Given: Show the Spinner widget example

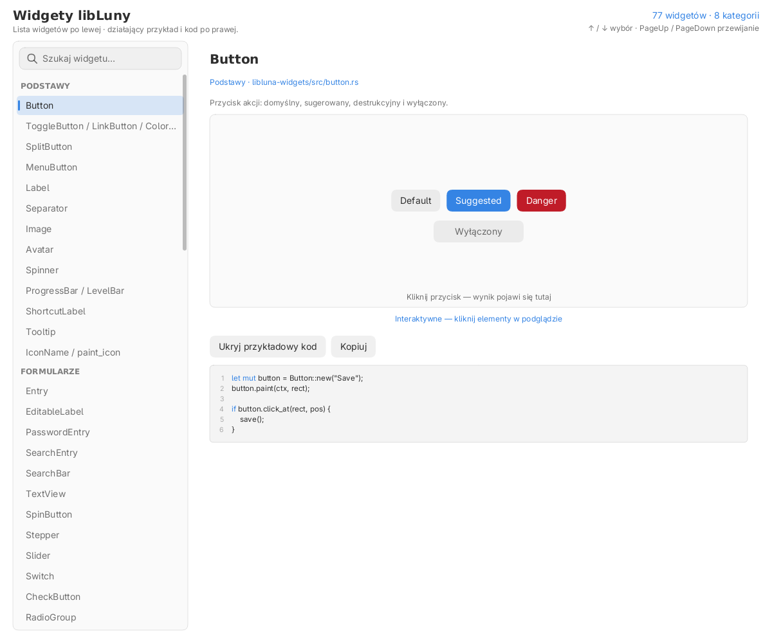Looking at the screenshot, I should 100,270.
